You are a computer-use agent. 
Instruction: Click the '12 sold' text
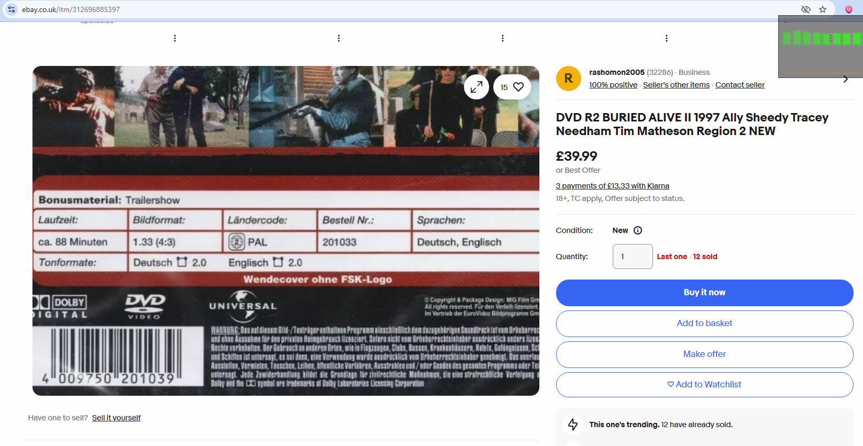(705, 257)
